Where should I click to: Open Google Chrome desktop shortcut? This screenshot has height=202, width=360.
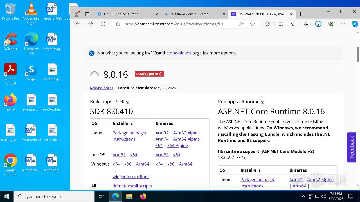10,165
